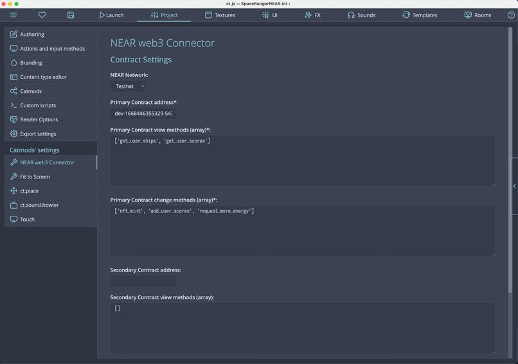This screenshot has width=518, height=364.
Task: Click the Contract Settings heading
Action: pyautogui.click(x=141, y=60)
